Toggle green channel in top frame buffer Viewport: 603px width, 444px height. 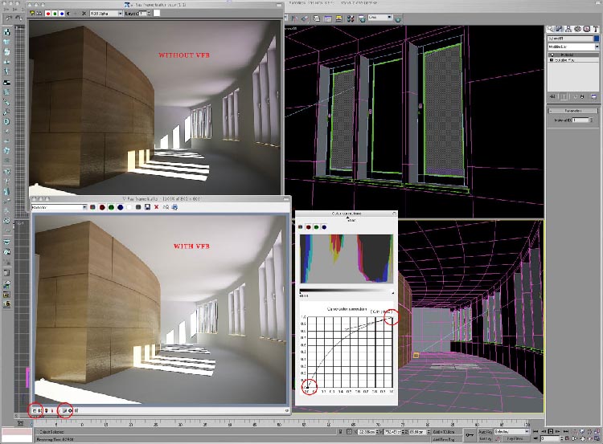click(55, 13)
